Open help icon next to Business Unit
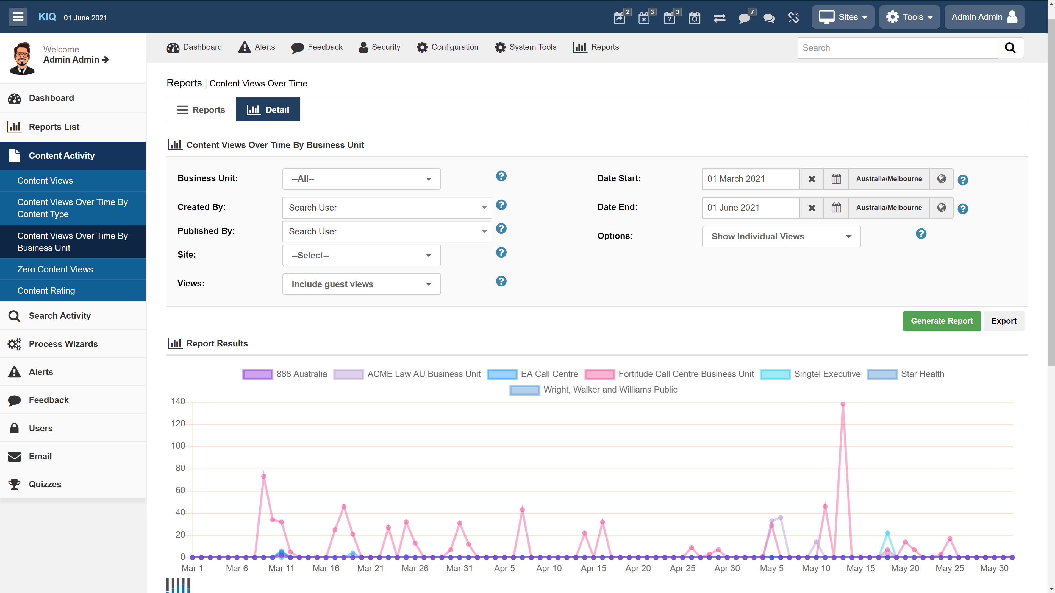The image size is (1055, 593). tap(501, 176)
